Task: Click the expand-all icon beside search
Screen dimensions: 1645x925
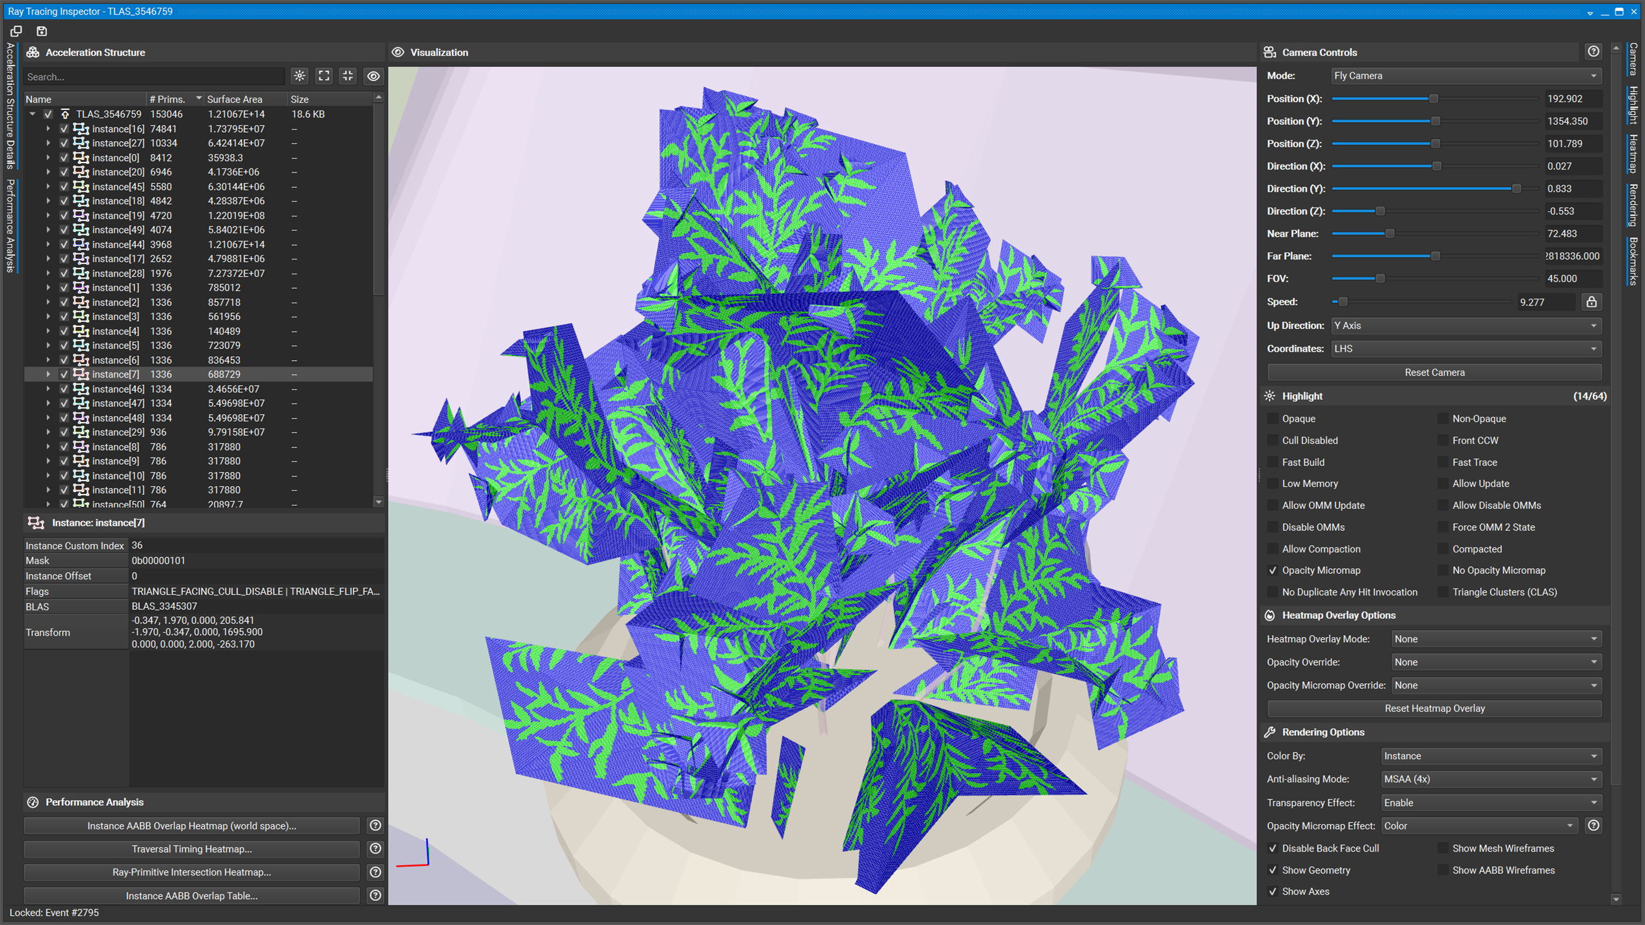Action: click(x=324, y=76)
